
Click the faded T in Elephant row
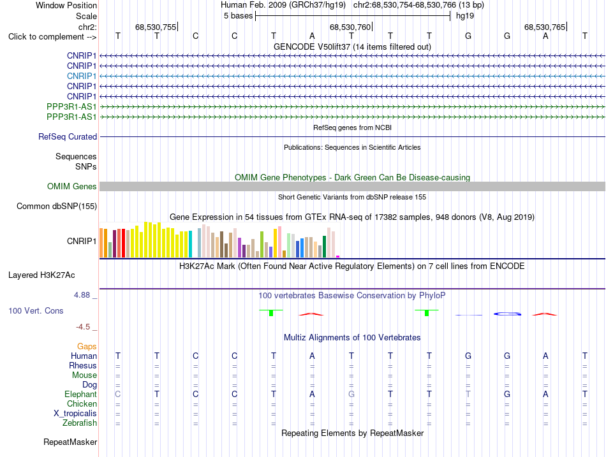468,394
